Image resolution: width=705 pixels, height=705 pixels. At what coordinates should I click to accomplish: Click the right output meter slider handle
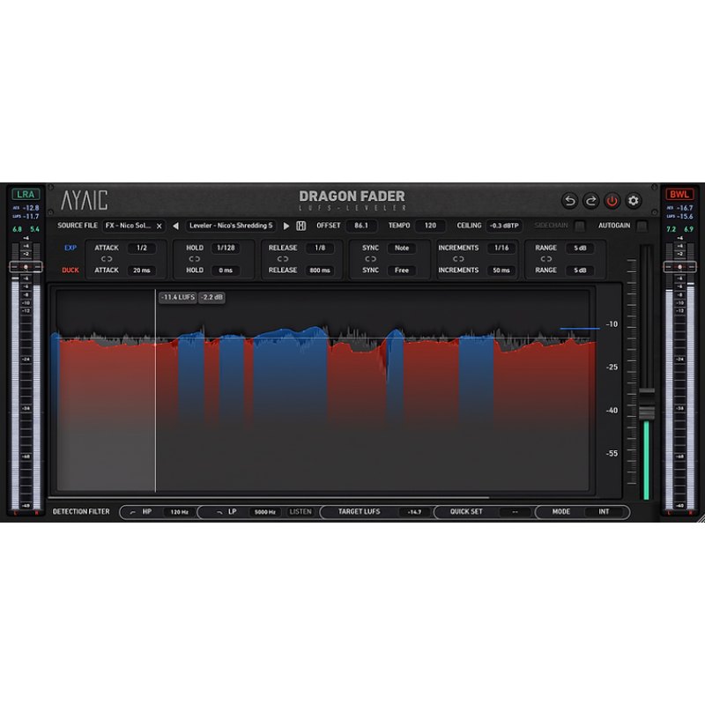(679, 267)
